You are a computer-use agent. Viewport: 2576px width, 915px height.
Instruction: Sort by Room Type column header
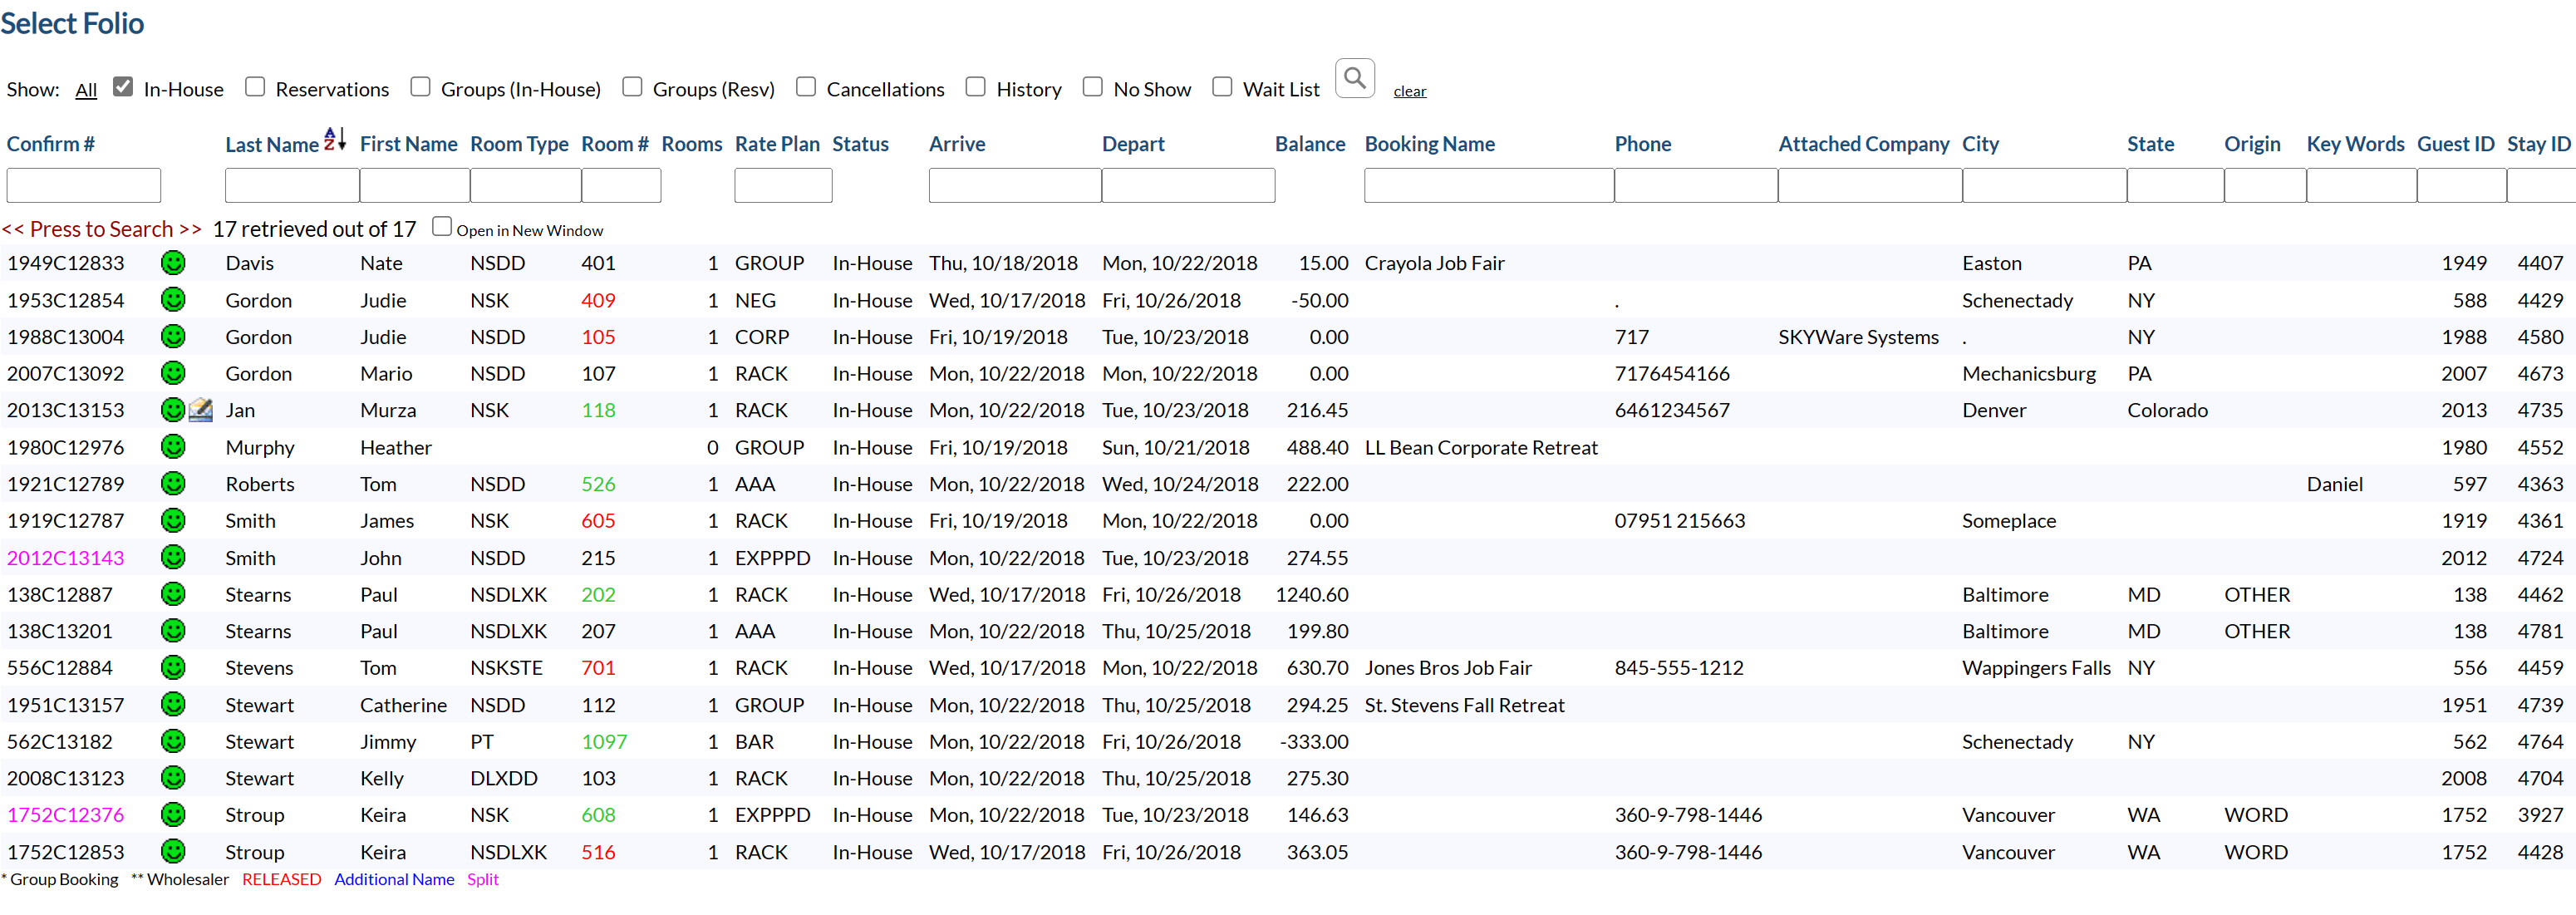point(519,144)
